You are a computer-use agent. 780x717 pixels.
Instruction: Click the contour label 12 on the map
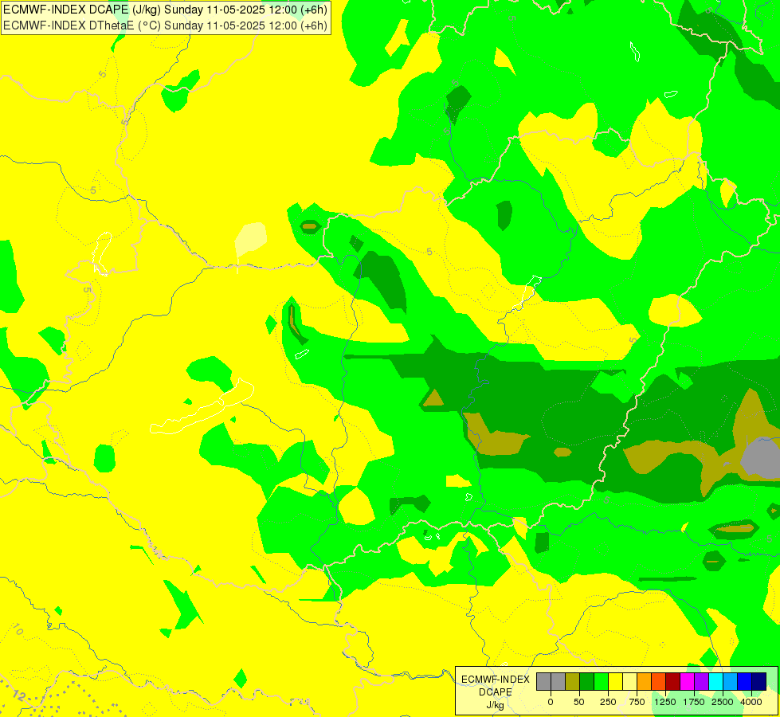(x=18, y=695)
